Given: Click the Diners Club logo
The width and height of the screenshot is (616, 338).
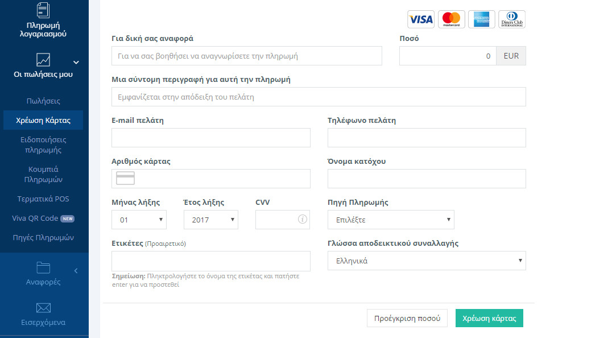Looking at the screenshot, I should pyautogui.click(x=512, y=19).
